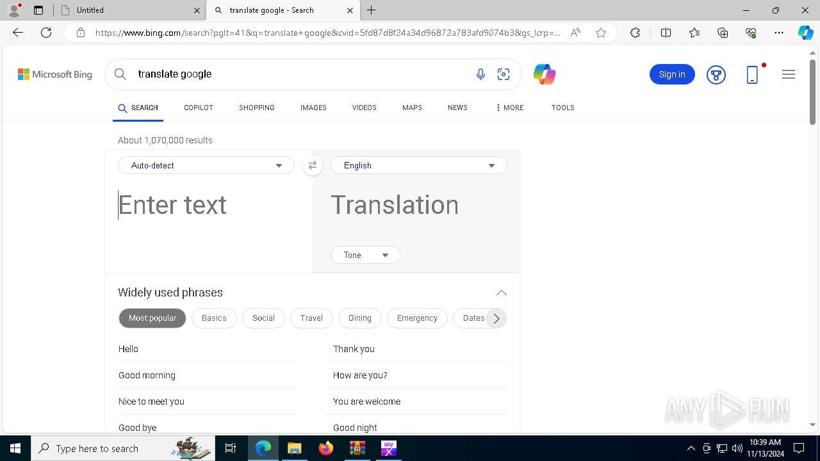Switch to the Untitled tab
820x461 pixels.
click(129, 10)
